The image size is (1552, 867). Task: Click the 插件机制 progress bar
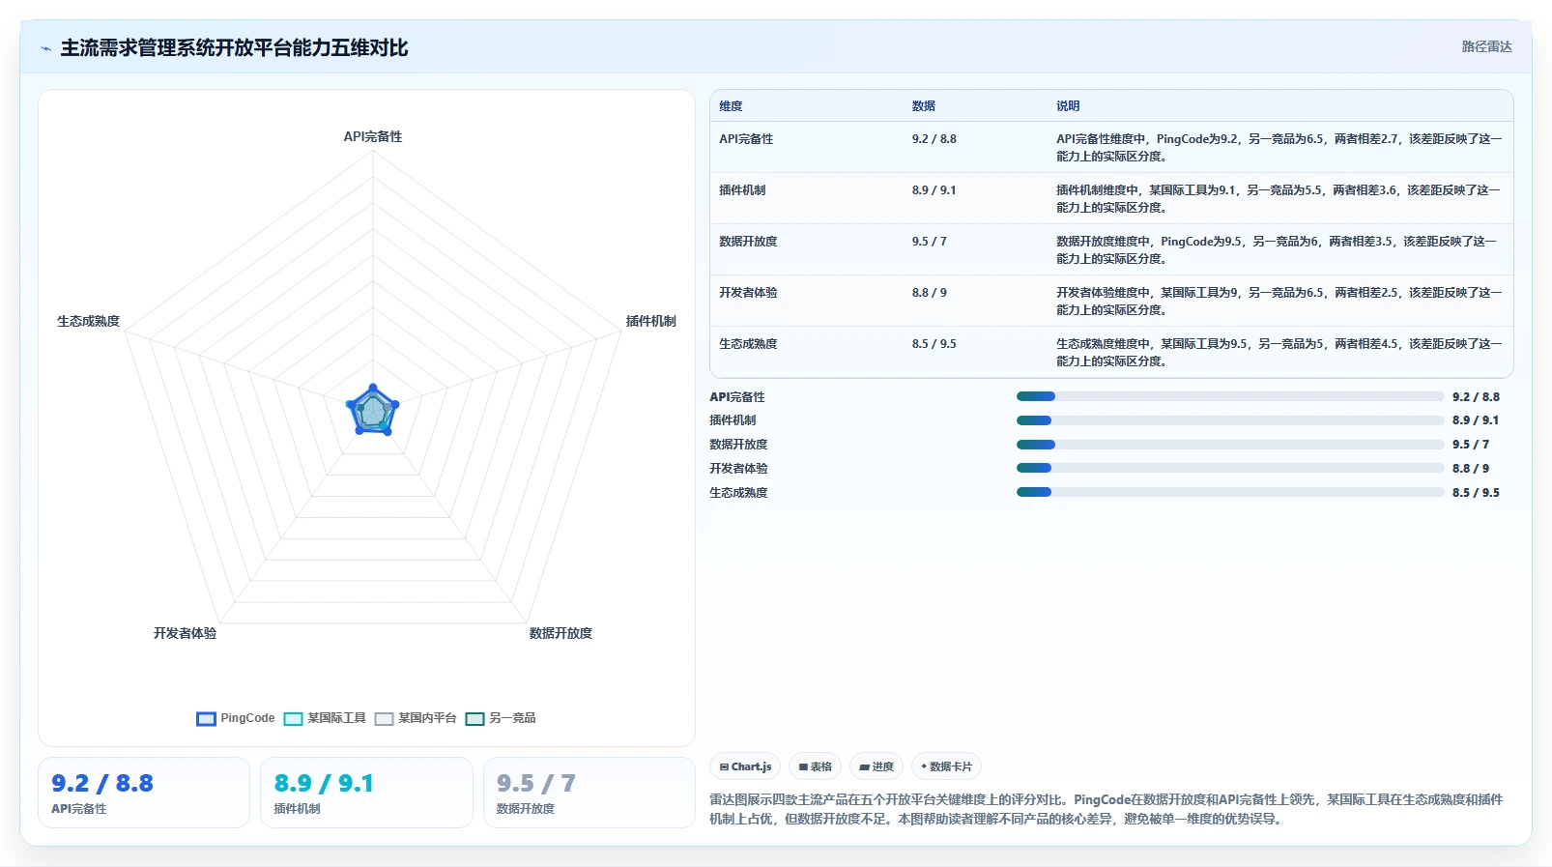click(1229, 420)
